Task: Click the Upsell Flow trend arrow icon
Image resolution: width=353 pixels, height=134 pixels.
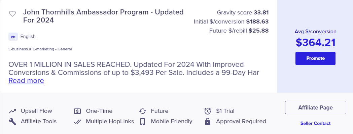Action: click(12, 111)
